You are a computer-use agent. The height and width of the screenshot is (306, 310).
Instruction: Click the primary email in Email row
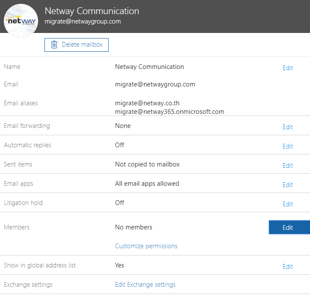[x=155, y=84]
